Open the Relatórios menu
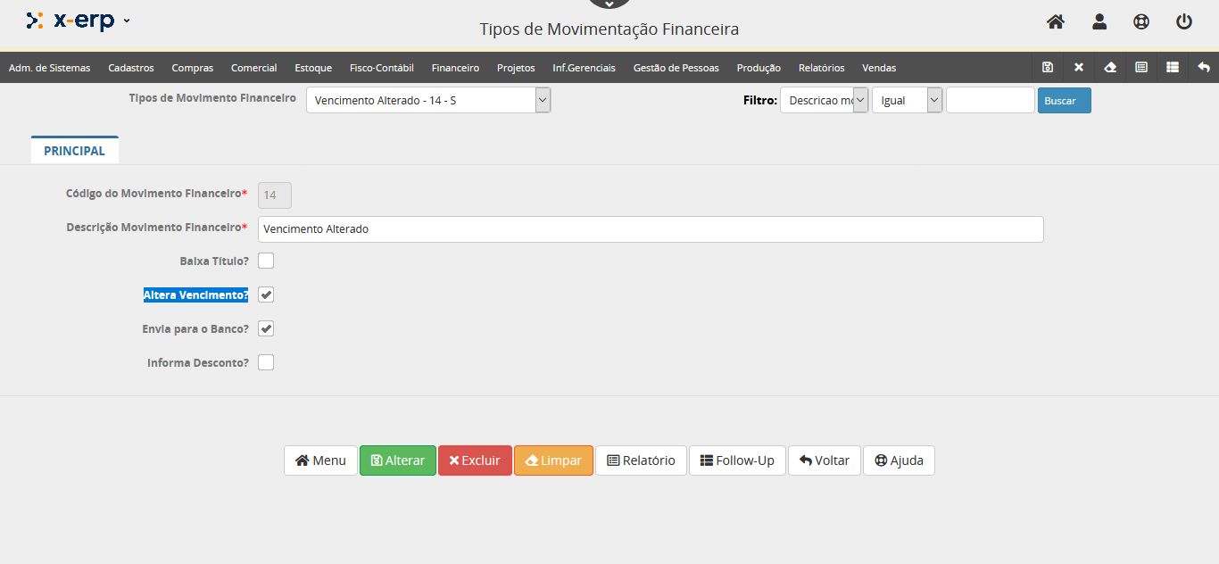Image resolution: width=1219 pixels, height=564 pixels. (x=821, y=67)
